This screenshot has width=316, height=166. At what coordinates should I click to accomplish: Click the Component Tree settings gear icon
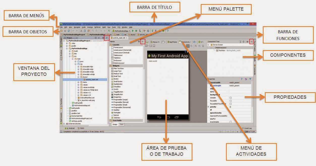pyautogui.click(x=247, y=42)
